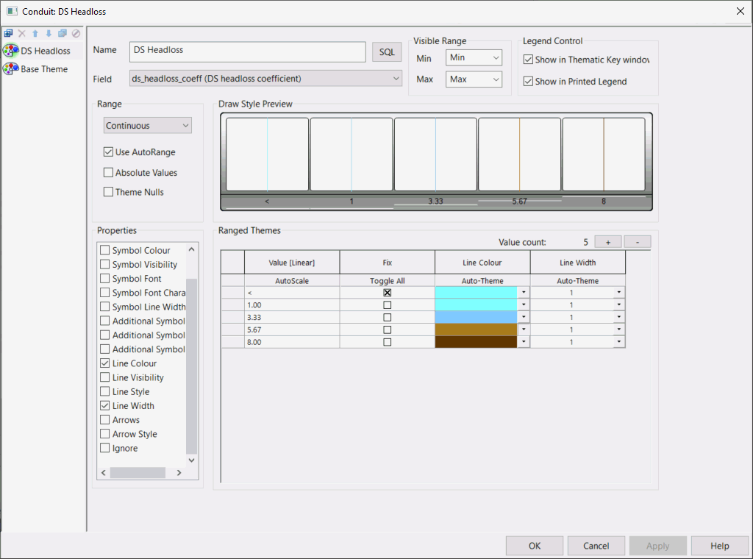
Task: Click the 3.33 value cell
Action: coord(292,317)
